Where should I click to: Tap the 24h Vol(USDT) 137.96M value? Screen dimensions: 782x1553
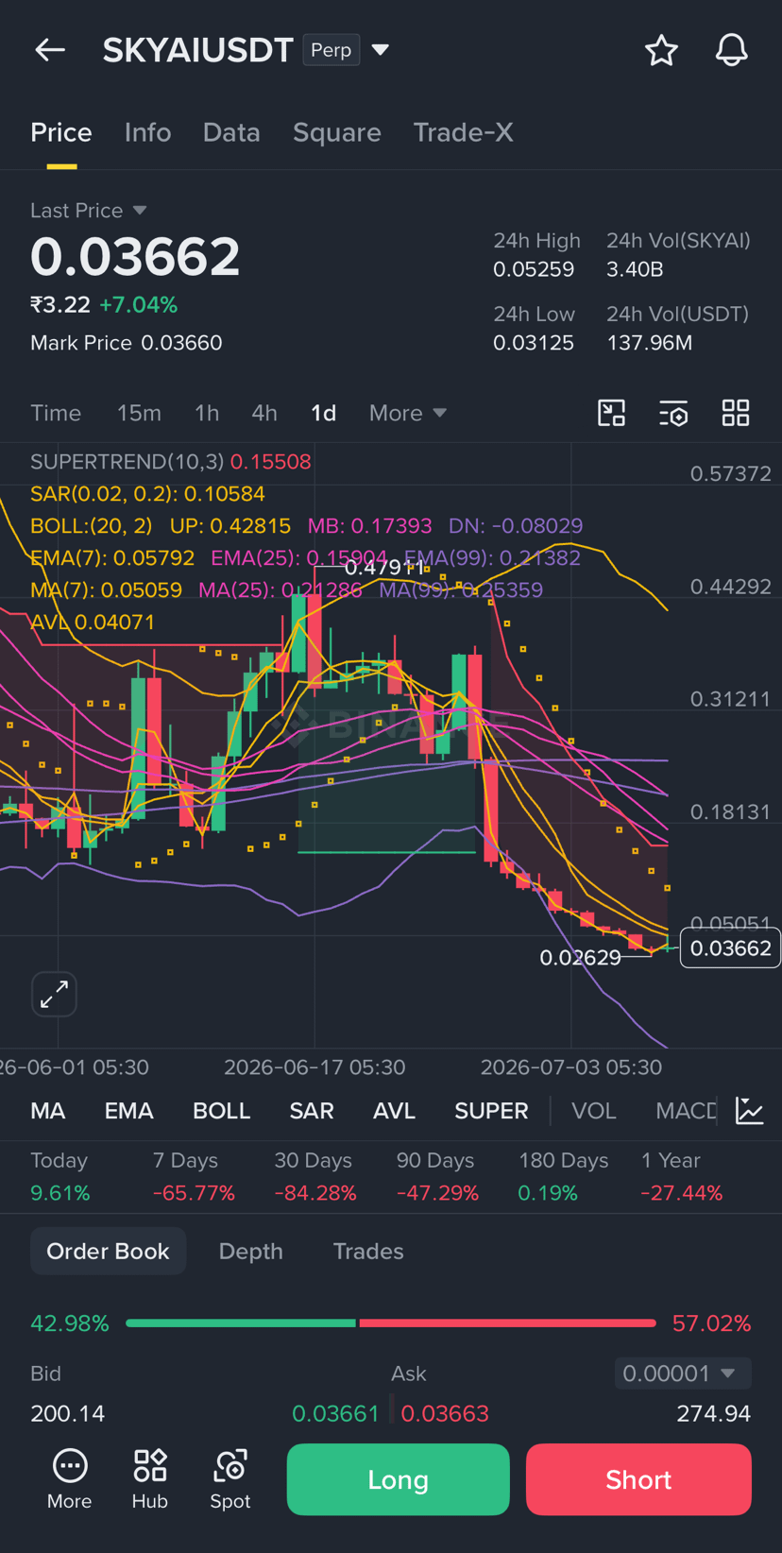coord(650,343)
